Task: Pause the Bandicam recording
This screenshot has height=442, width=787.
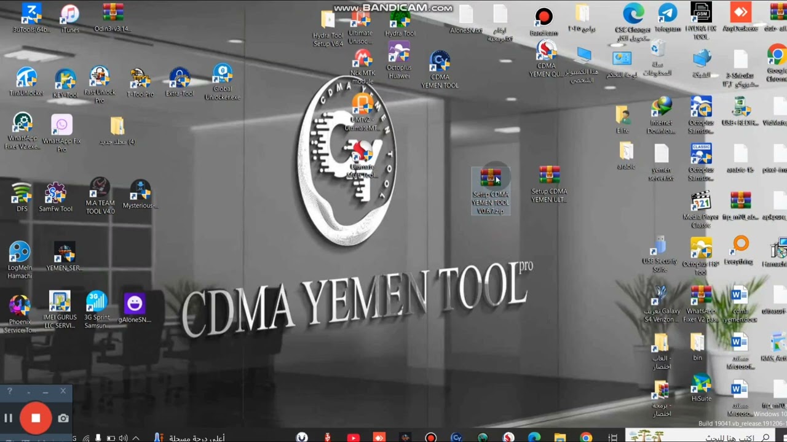Action: 9,418
